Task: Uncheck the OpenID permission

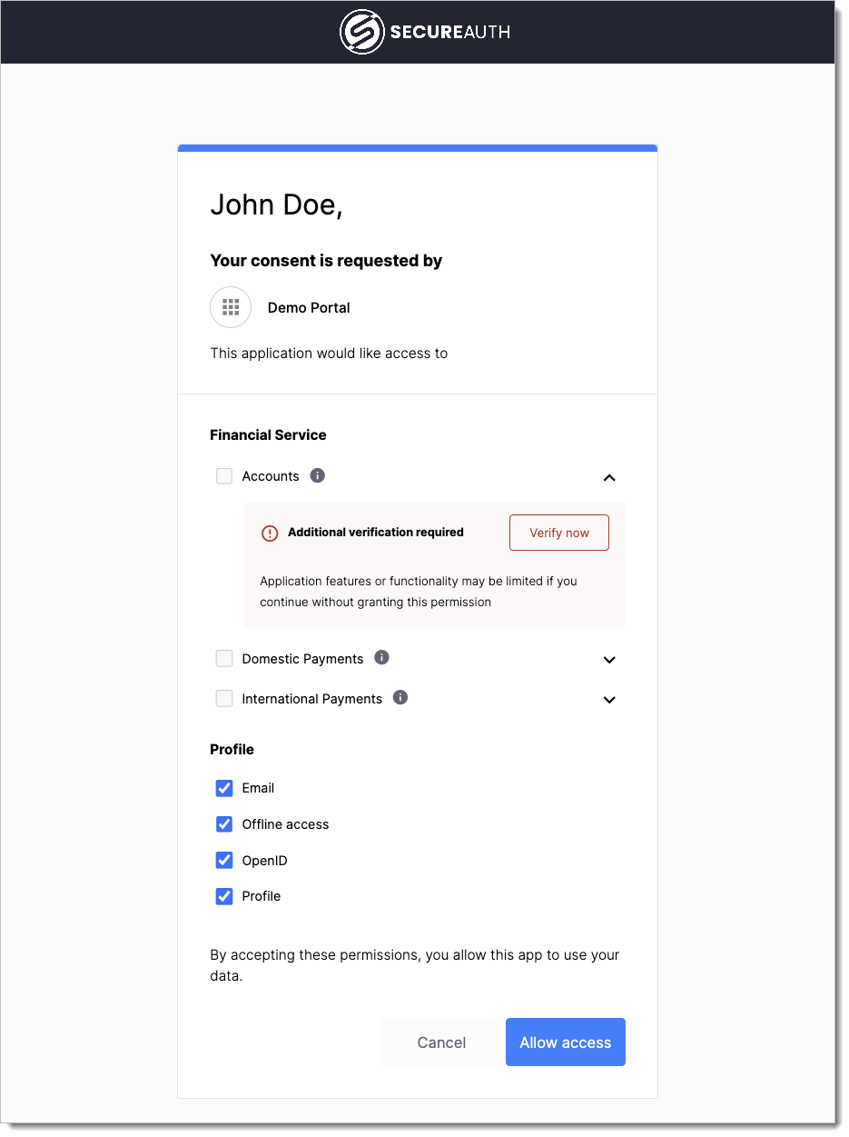Action: 223,860
